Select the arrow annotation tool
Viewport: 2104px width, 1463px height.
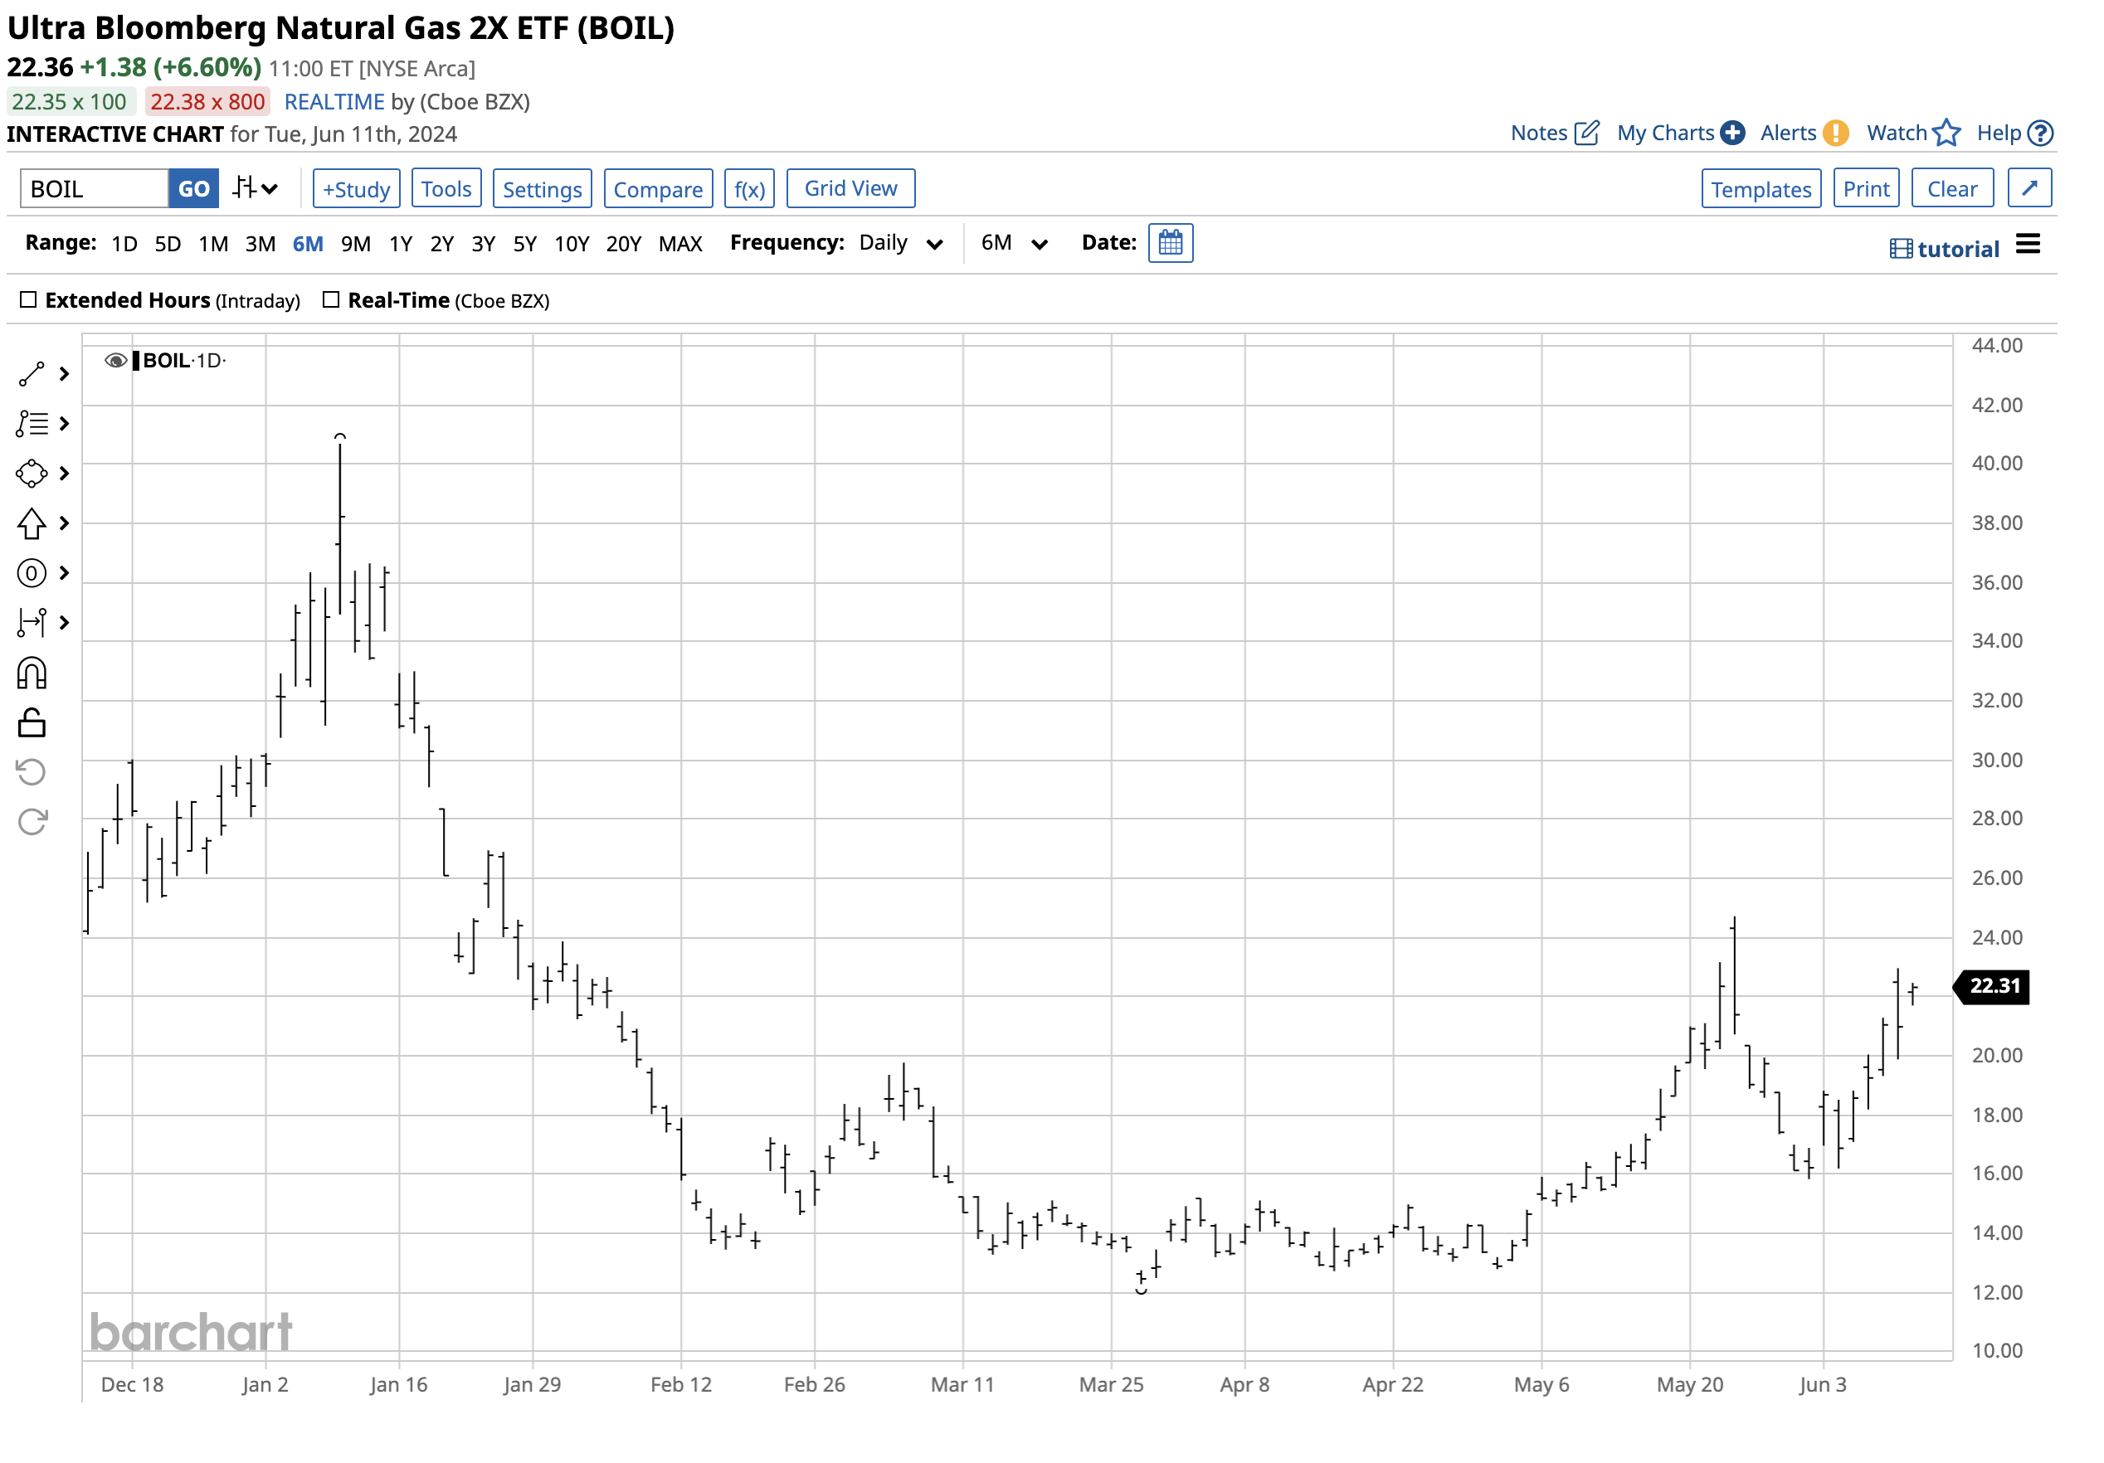[x=32, y=524]
